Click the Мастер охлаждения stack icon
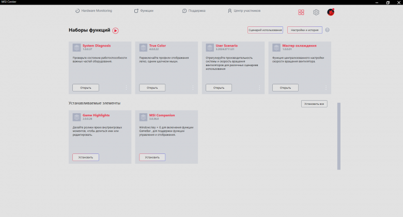The width and height of the screenshot is (403, 217). [276, 48]
